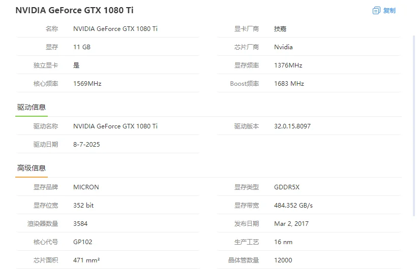Click the Boost频率 value 1683 MHz
This screenshot has width=417, height=269.
[289, 84]
